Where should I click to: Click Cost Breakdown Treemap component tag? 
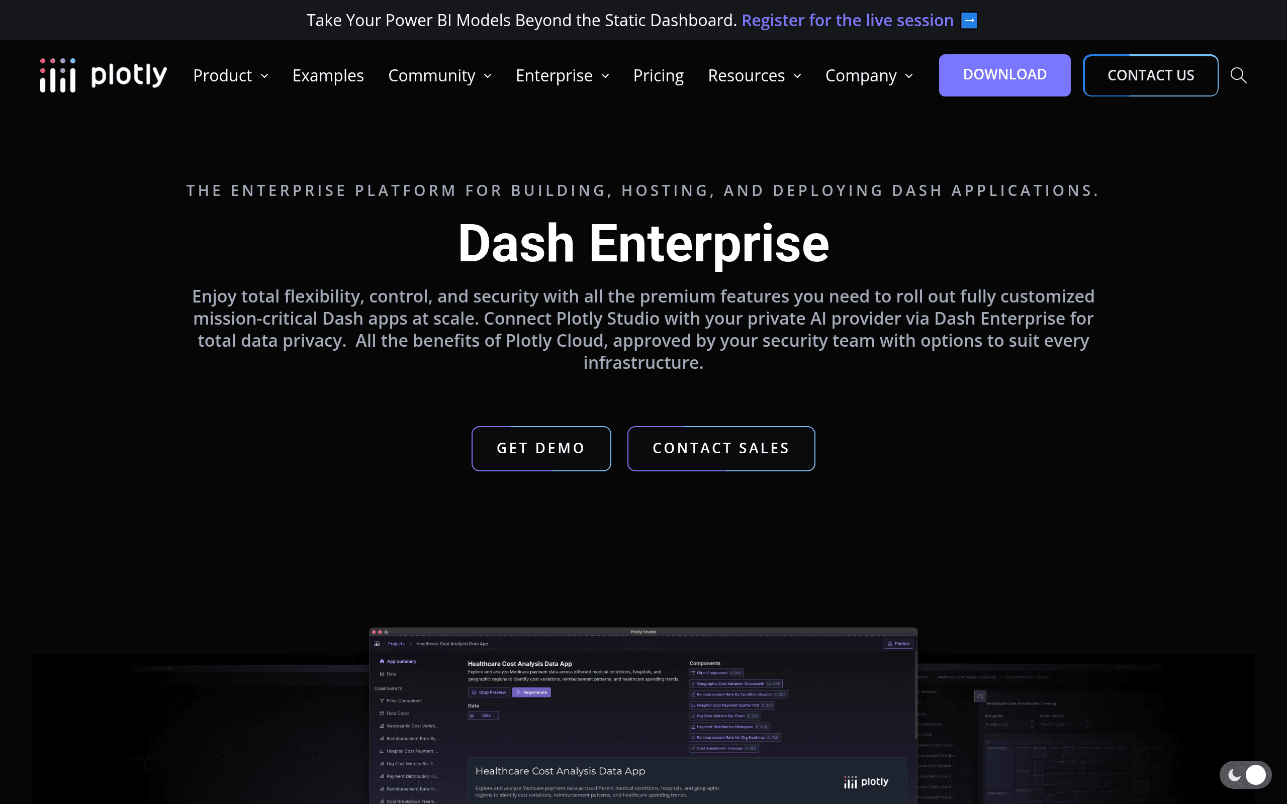724,748
